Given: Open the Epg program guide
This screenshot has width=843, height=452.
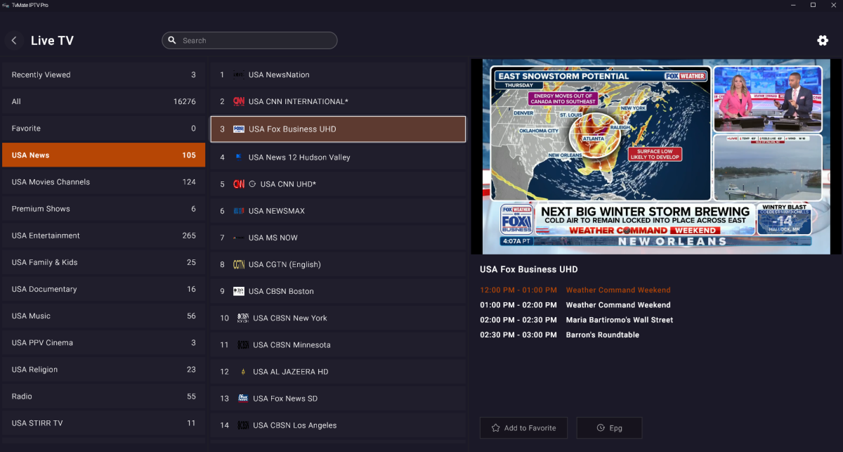Looking at the screenshot, I should point(609,427).
